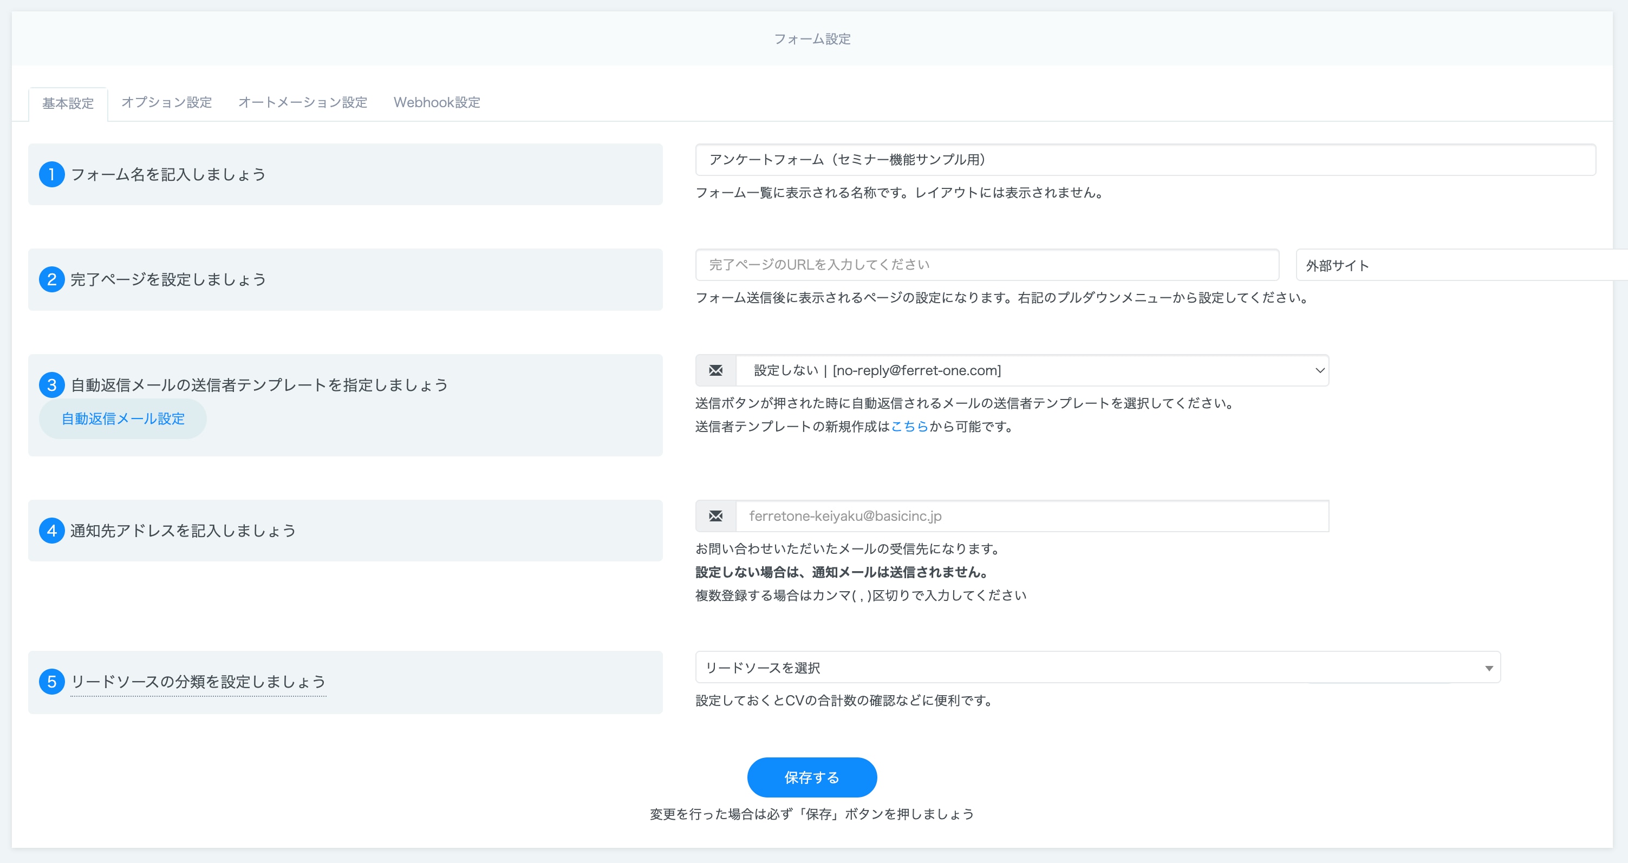The image size is (1628, 863).
Task: Click envelope icon beside sender template dropdown
Action: pos(715,370)
